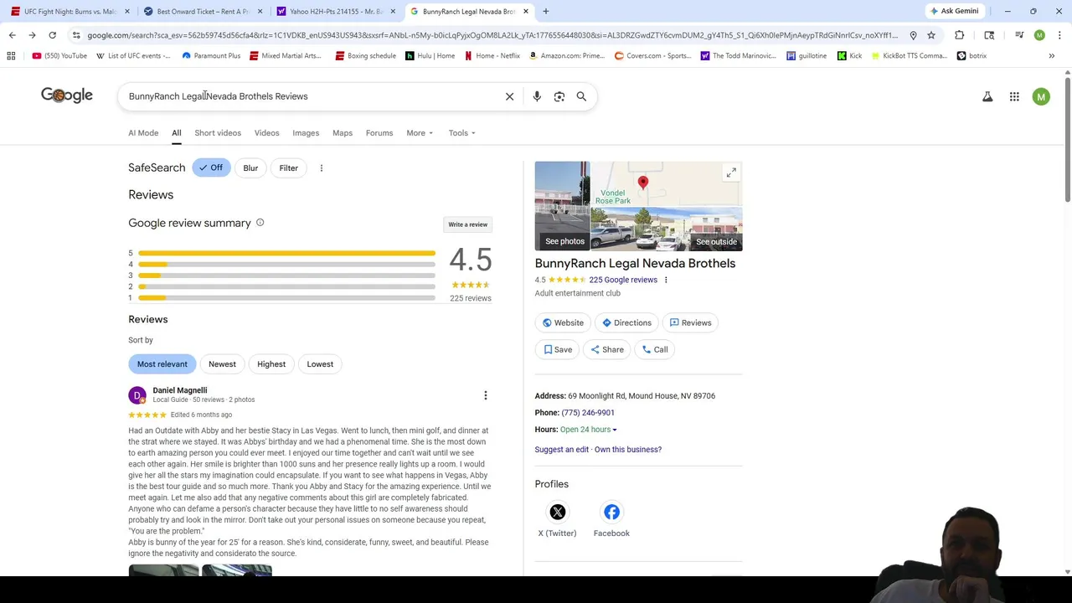
Task: Open the Reviews button in knowledge panel
Action: coord(690,322)
